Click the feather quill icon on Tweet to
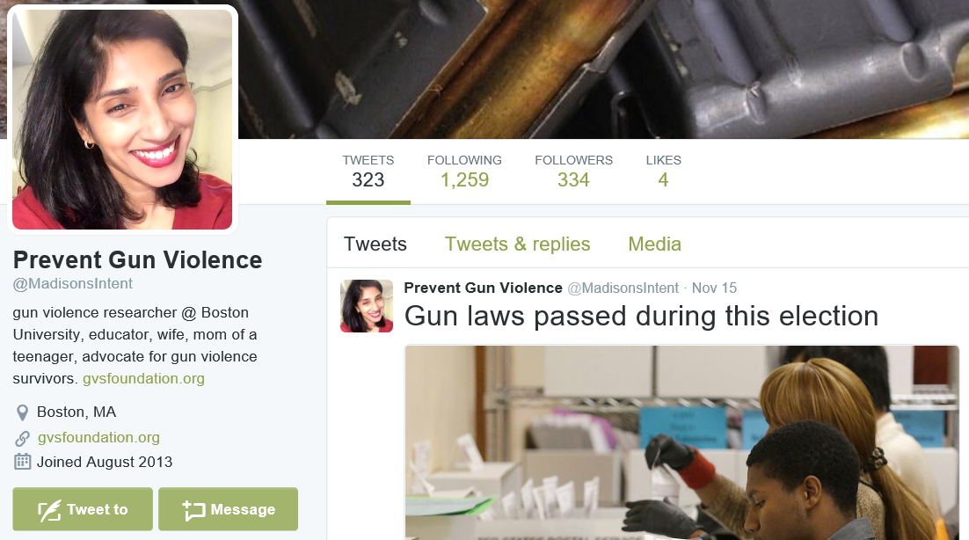The image size is (969, 540). tap(49, 510)
